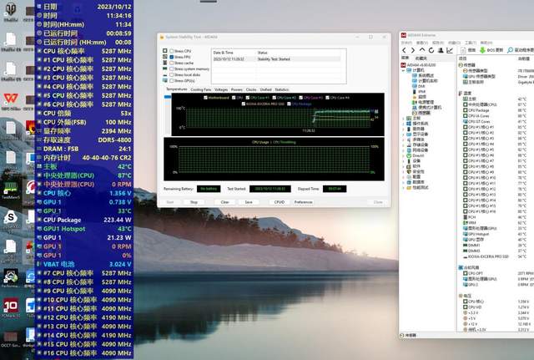Open the S-logo desktop icon
The height and width of the screenshot is (360, 534).
11,220
